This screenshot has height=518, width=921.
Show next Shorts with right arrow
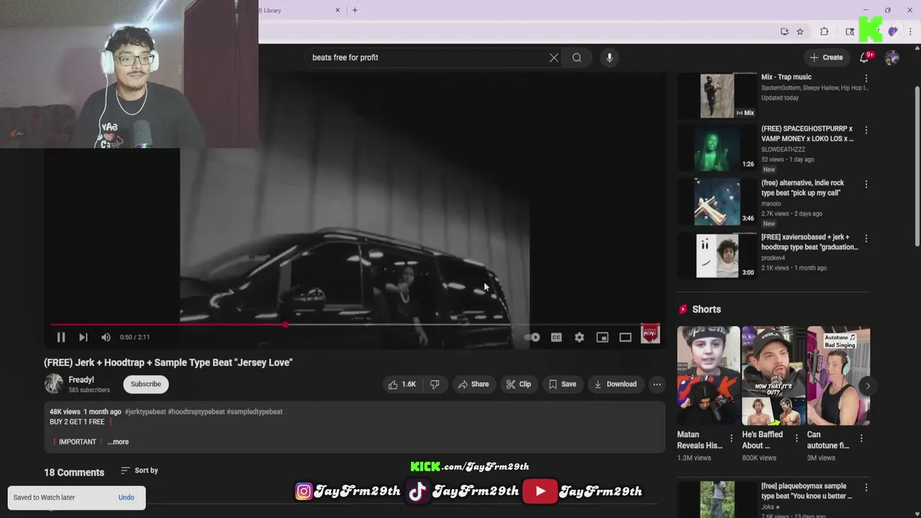point(868,386)
